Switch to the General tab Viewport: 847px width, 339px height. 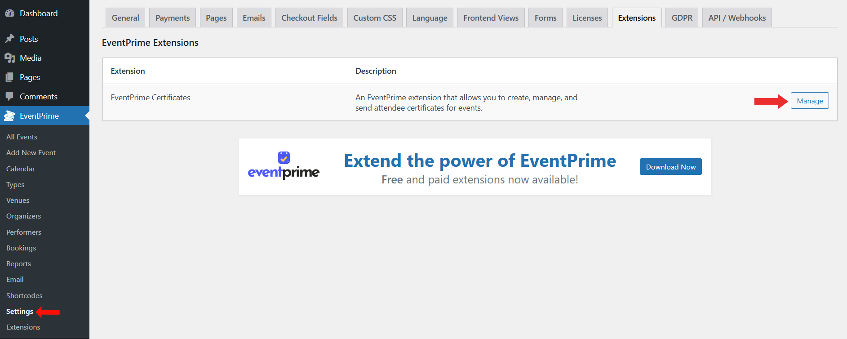click(125, 18)
